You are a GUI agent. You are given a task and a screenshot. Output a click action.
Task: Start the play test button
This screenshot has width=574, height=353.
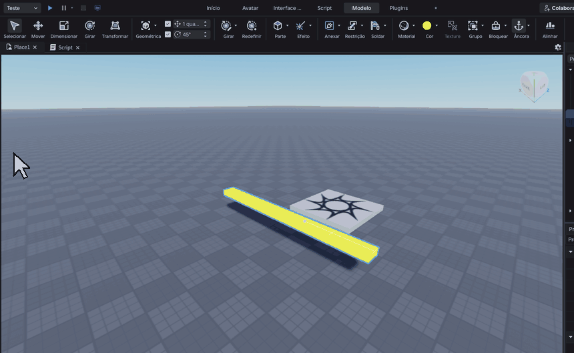(50, 8)
